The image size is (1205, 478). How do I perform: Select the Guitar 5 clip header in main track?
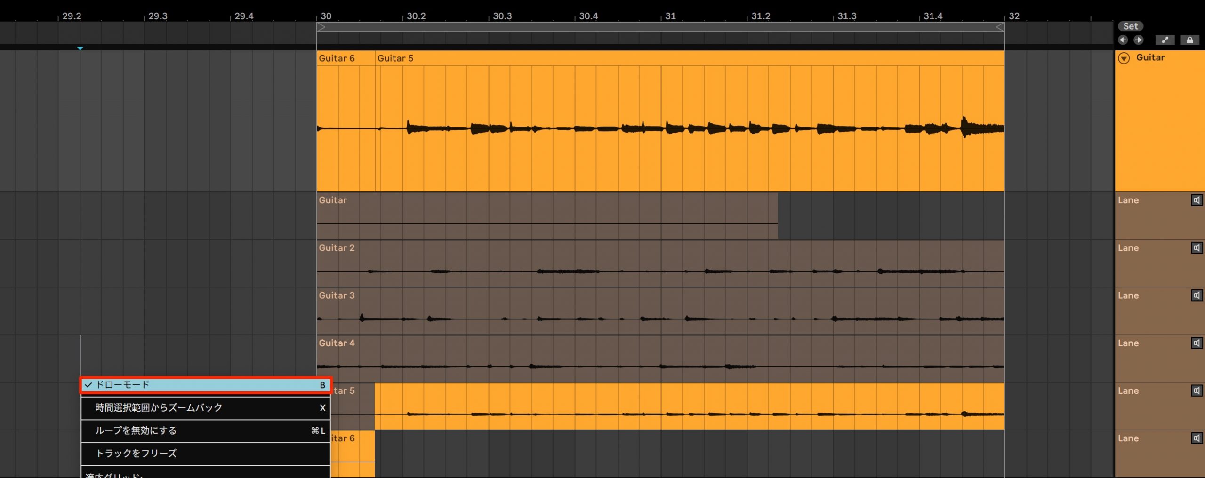(x=690, y=58)
